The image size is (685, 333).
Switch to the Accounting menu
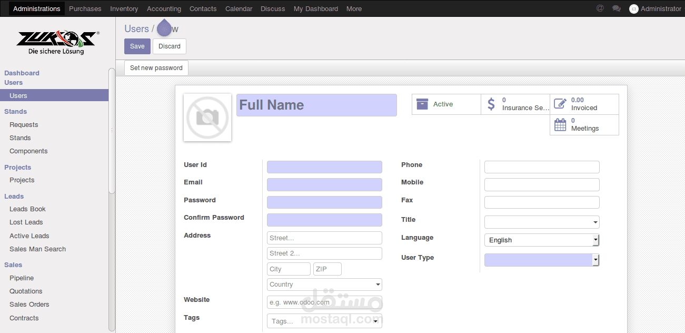point(164,8)
